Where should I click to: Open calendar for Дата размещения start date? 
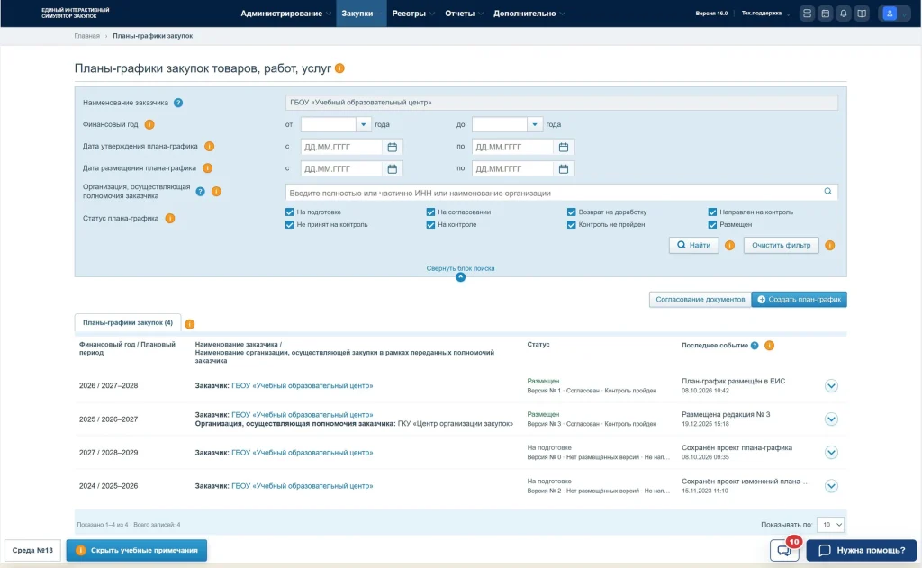point(393,168)
